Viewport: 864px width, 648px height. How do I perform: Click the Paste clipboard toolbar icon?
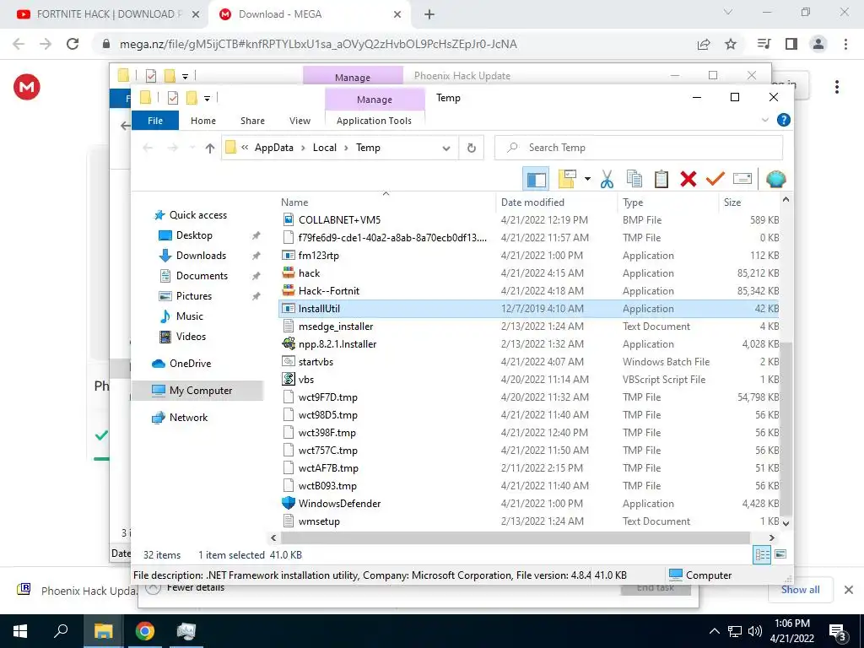click(661, 179)
